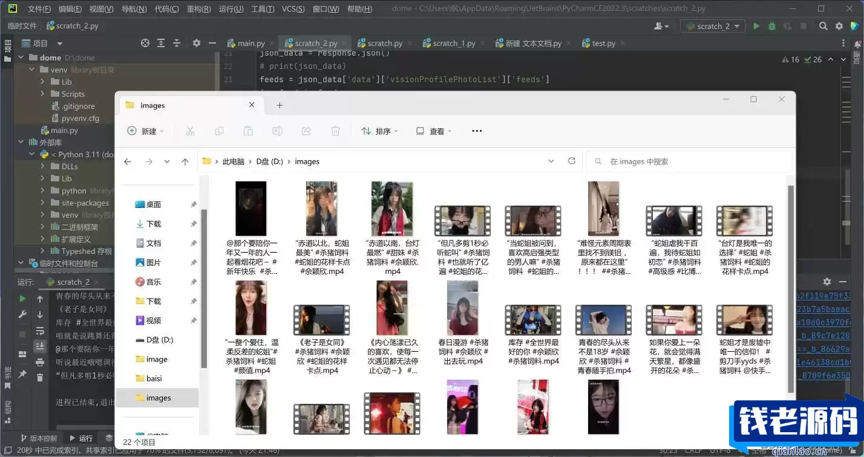Click 此电脑 in the address breadcrumb
This screenshot has width=864, height=457.
pyautogui.click(x=234, y=161)
